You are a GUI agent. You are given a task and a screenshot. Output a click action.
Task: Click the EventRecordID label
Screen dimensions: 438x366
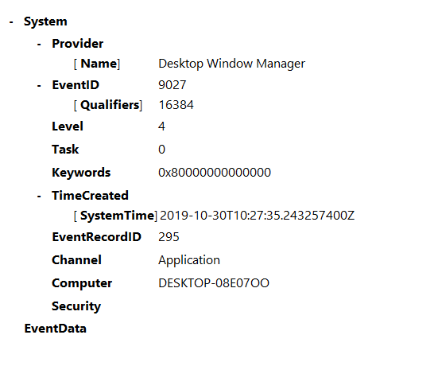click(x=97, y=237)
